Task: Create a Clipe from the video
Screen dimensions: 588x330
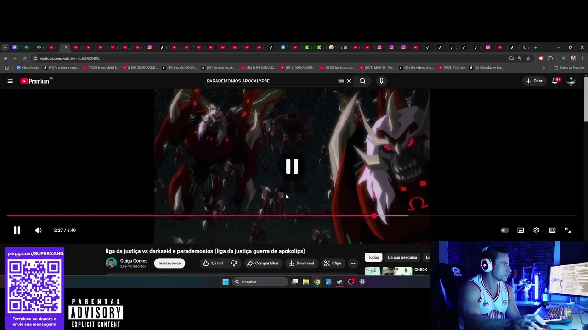Action: coord(333,263)
